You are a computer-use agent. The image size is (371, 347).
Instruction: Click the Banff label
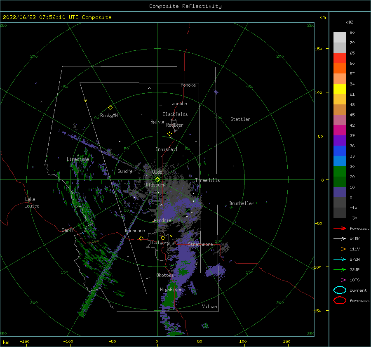pos(68,230)
